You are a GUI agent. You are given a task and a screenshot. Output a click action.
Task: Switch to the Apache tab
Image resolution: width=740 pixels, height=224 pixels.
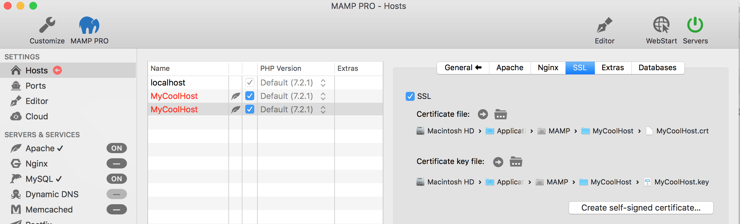510,68
